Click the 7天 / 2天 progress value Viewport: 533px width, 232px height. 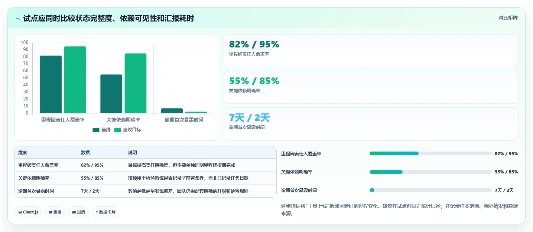504,190
